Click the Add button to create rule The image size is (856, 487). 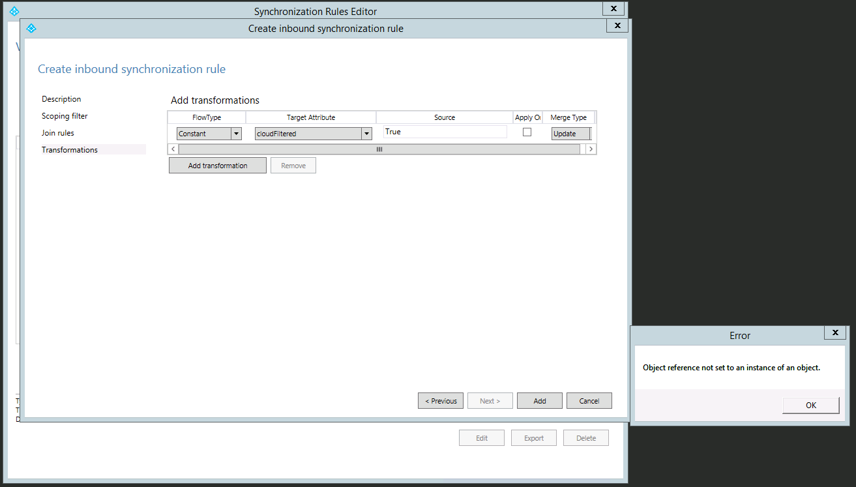(540, 401)
